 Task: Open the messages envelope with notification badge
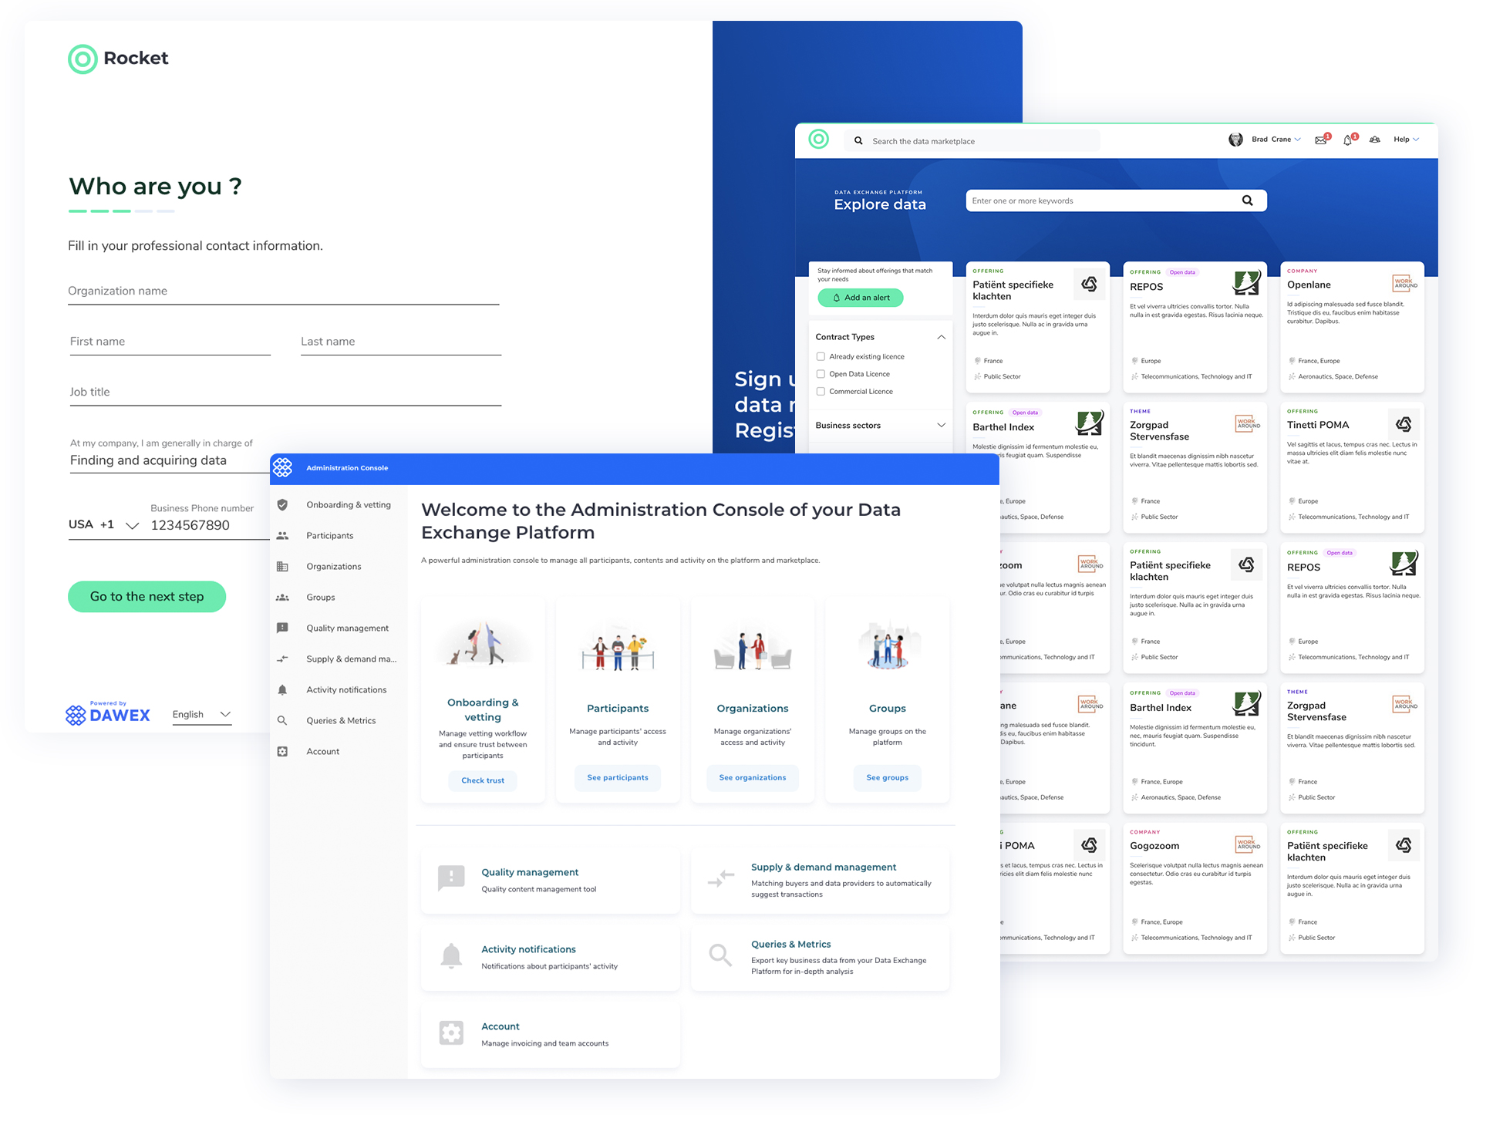pos(1322,140)
